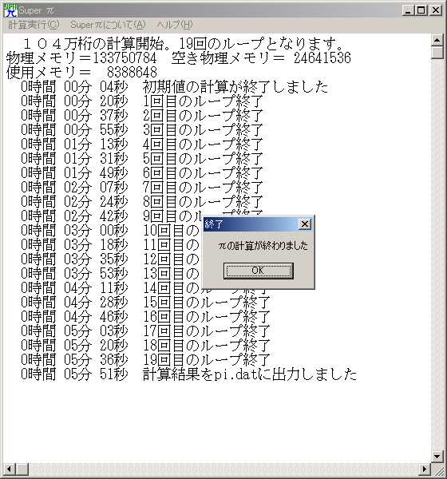Confirm the dialog with the OK button
The image size is (447, 479).
258,271
